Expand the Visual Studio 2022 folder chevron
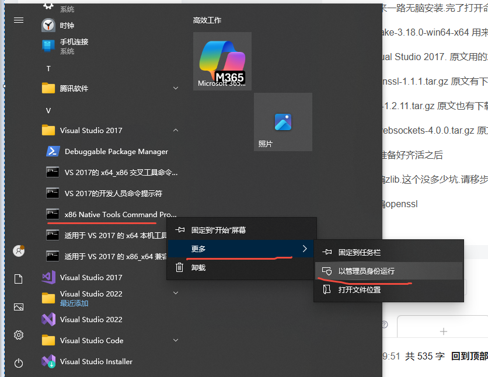This screenshot has width=488, height=377. 176,293
